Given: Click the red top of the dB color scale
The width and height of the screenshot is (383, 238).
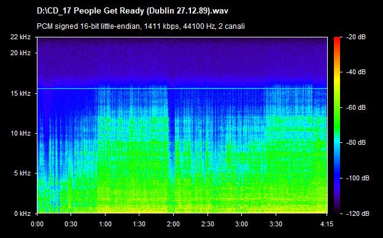Looking at the screenshot, I should coord(337,39).
